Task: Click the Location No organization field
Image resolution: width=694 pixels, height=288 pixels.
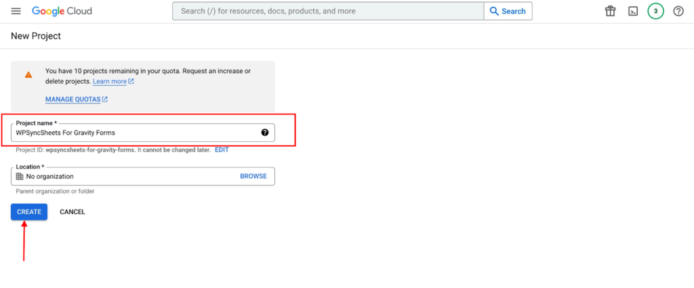Action: coord(143,176)
